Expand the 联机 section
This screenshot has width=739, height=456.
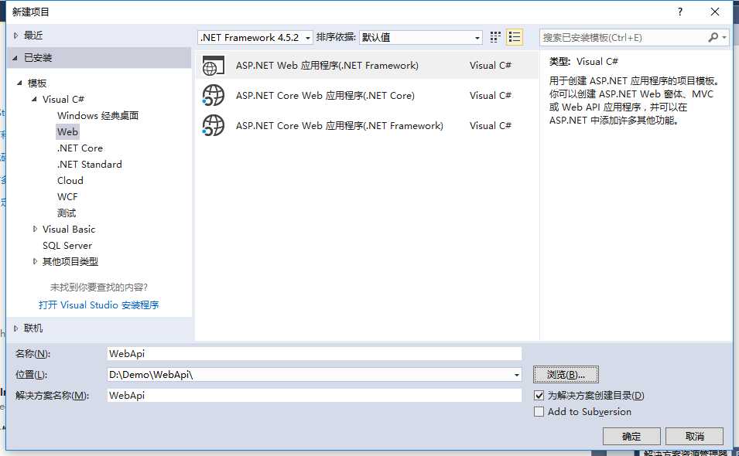pyautogui.click(x=16, y=328)
